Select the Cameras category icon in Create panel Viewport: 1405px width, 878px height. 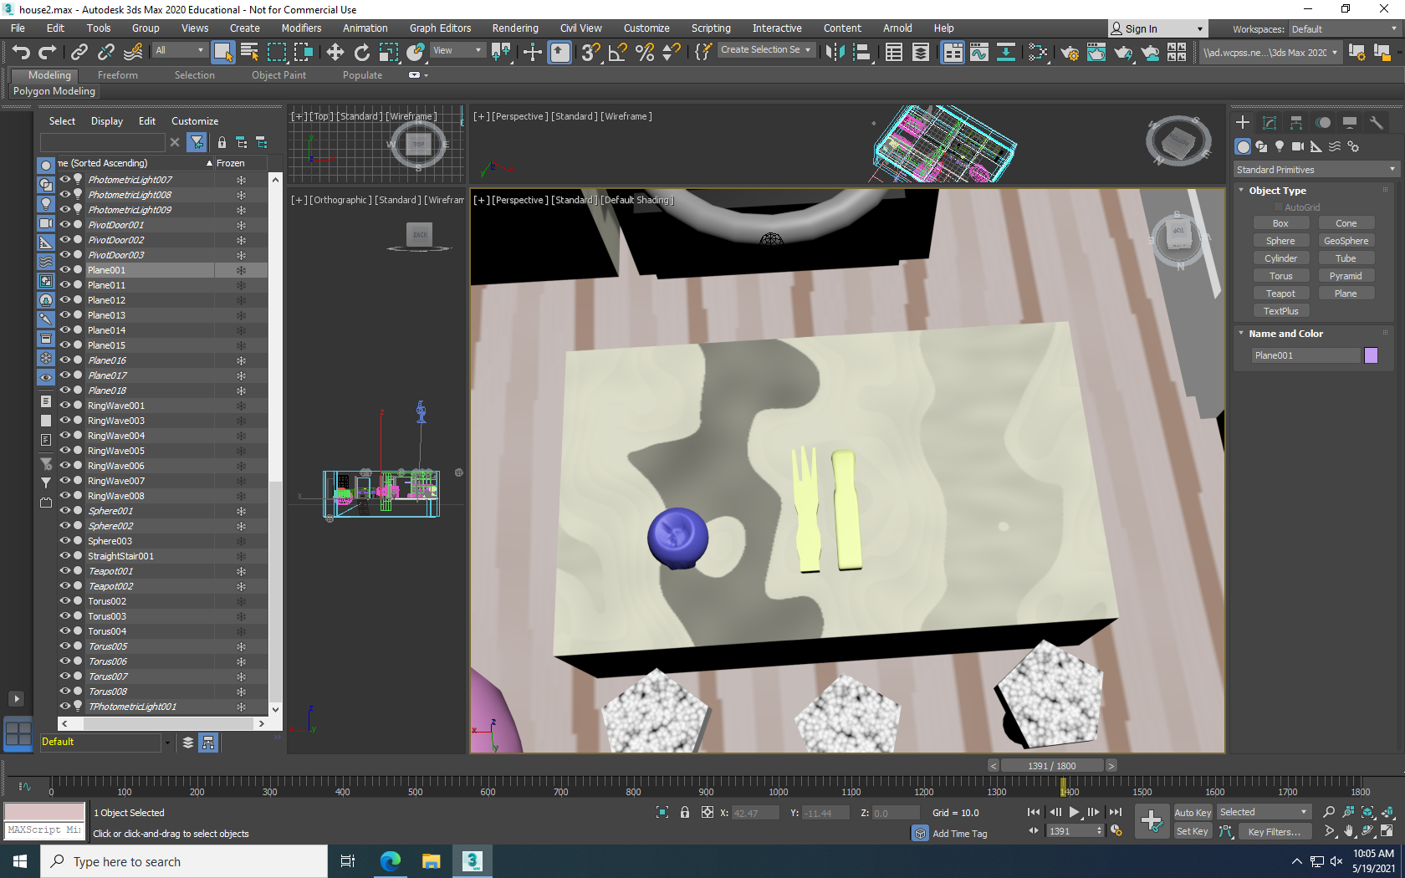1297,146
